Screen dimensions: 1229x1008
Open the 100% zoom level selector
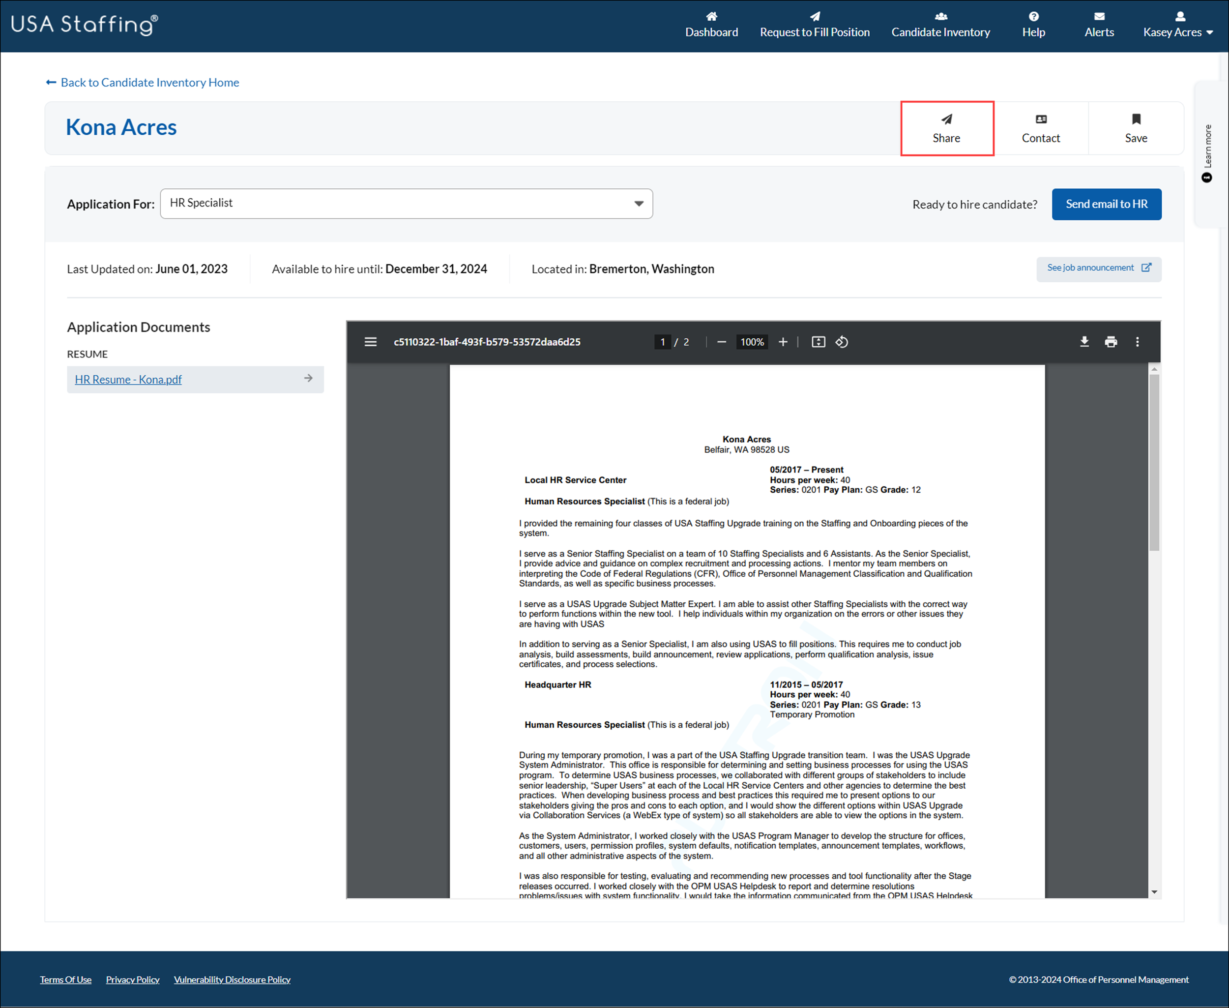(x=751, y=342)
